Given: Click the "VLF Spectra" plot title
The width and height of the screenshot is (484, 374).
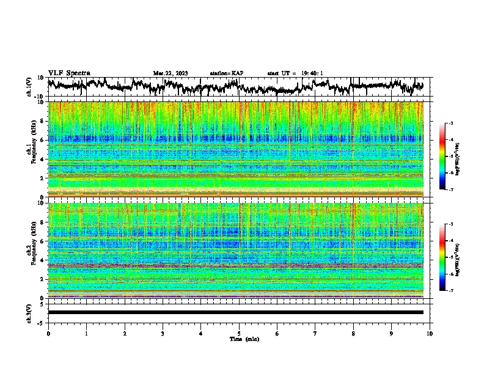Looking at the screenshot, I should 69,73.
